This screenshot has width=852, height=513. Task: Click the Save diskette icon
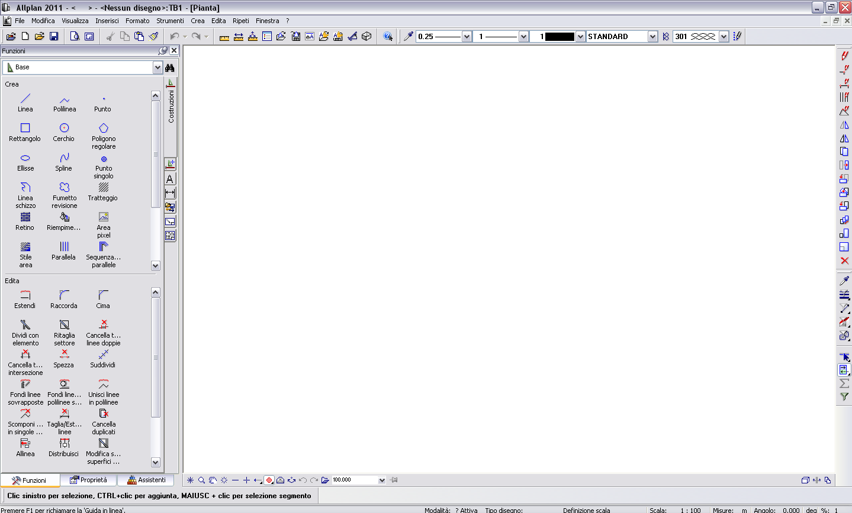(x=54, y=36)
